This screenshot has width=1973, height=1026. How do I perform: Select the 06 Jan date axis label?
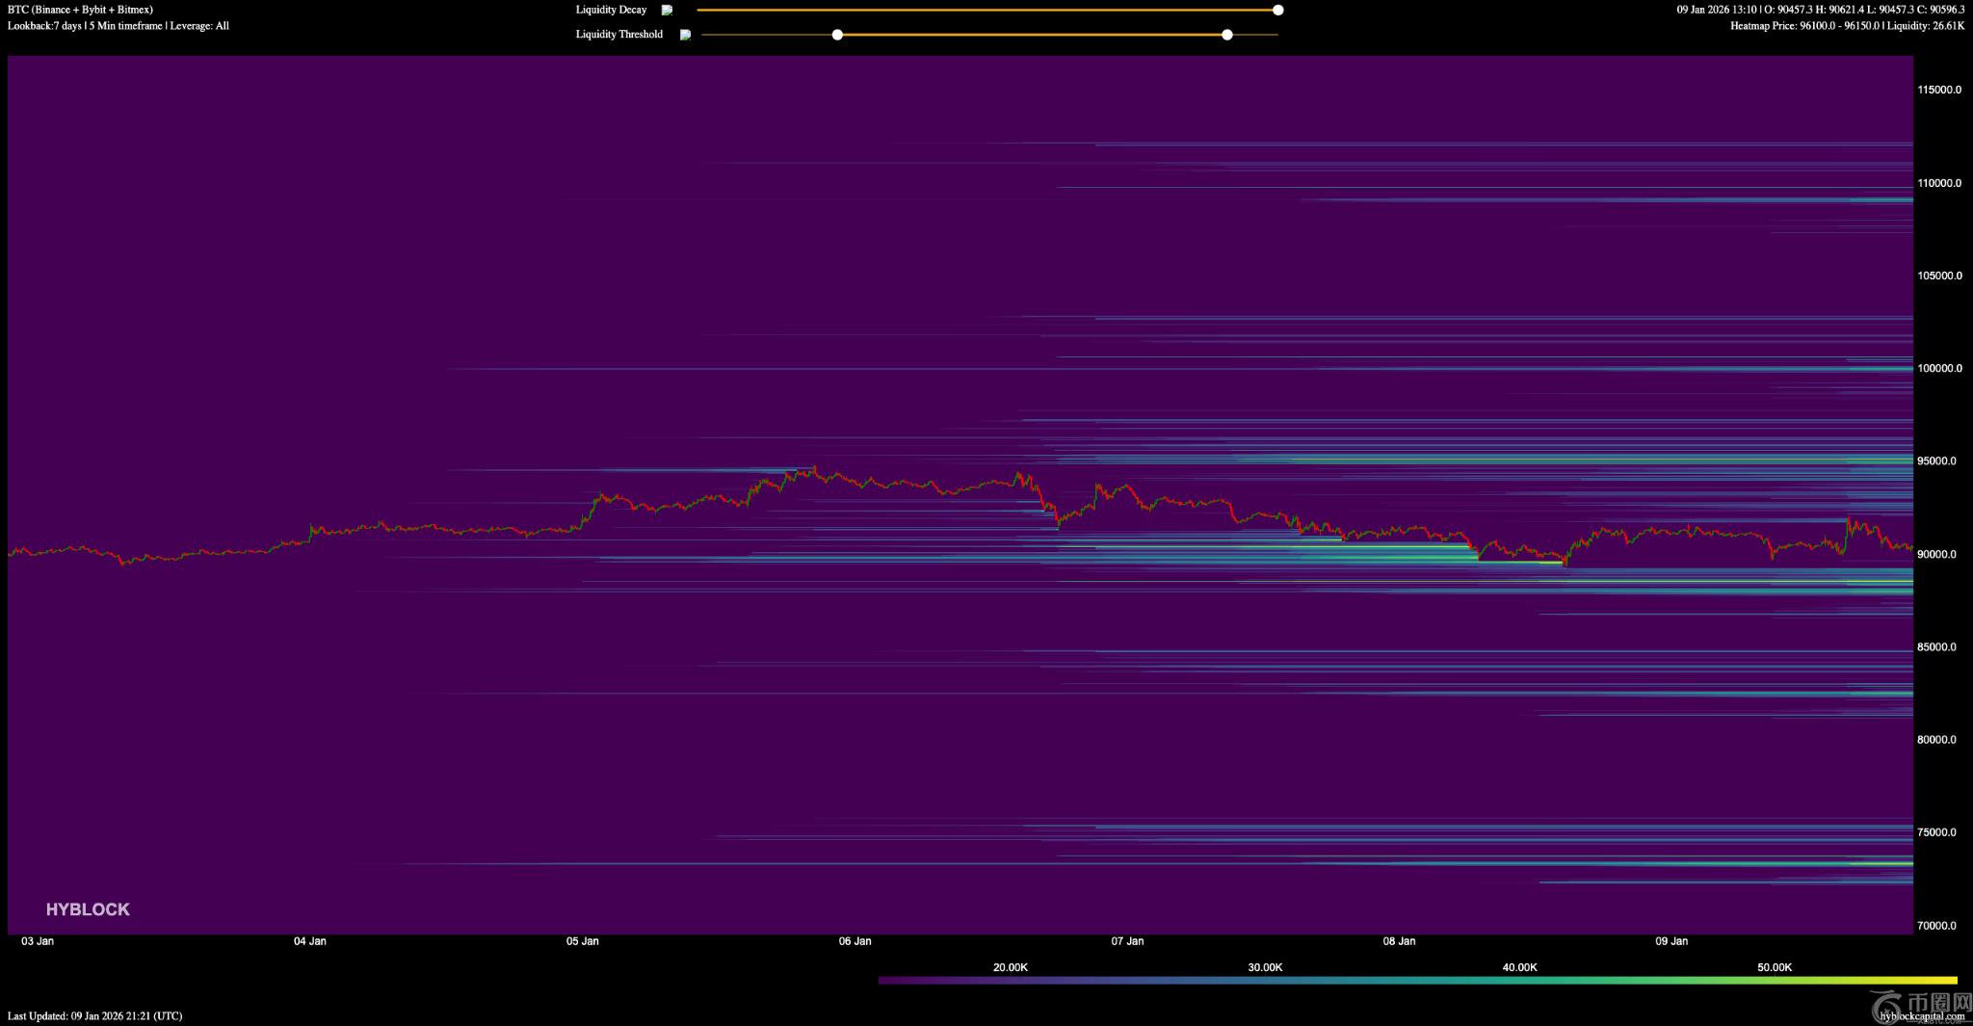pyautogui.click(x=855, y=941)
